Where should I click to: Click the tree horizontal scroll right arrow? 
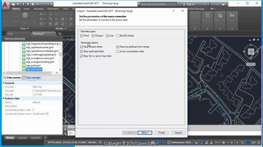57,73
